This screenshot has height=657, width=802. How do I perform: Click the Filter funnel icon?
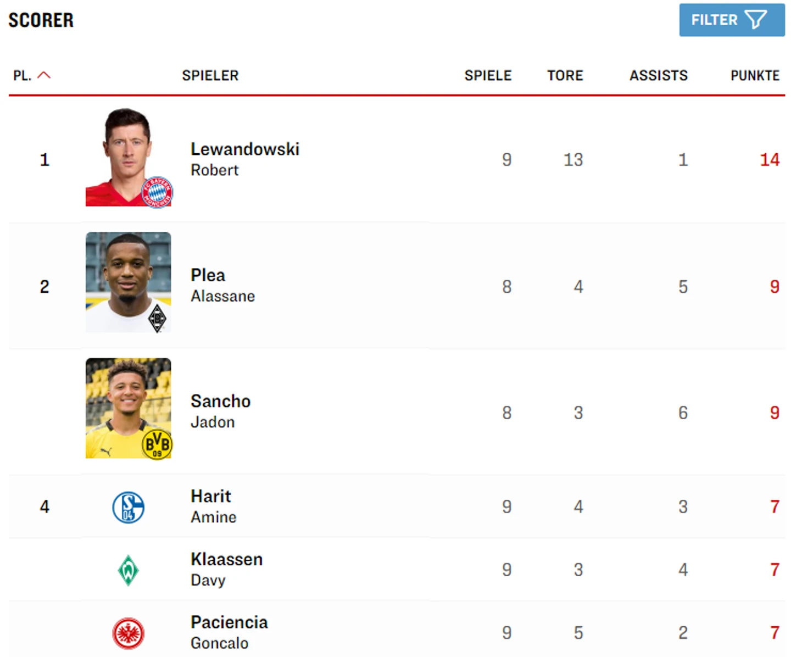click(755, 20)
